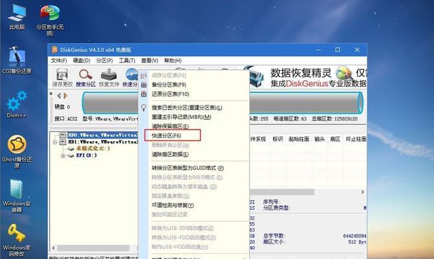
Task: Click the HD1 disk drive icon in tree
Action: 63,142
